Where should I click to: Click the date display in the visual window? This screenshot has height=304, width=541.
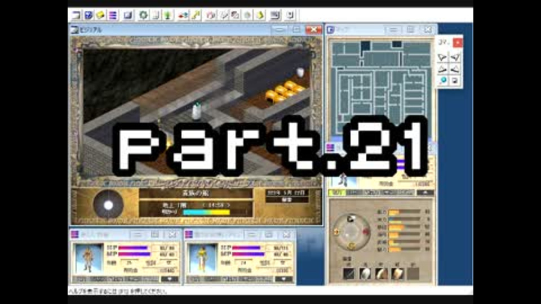(286, 193)
